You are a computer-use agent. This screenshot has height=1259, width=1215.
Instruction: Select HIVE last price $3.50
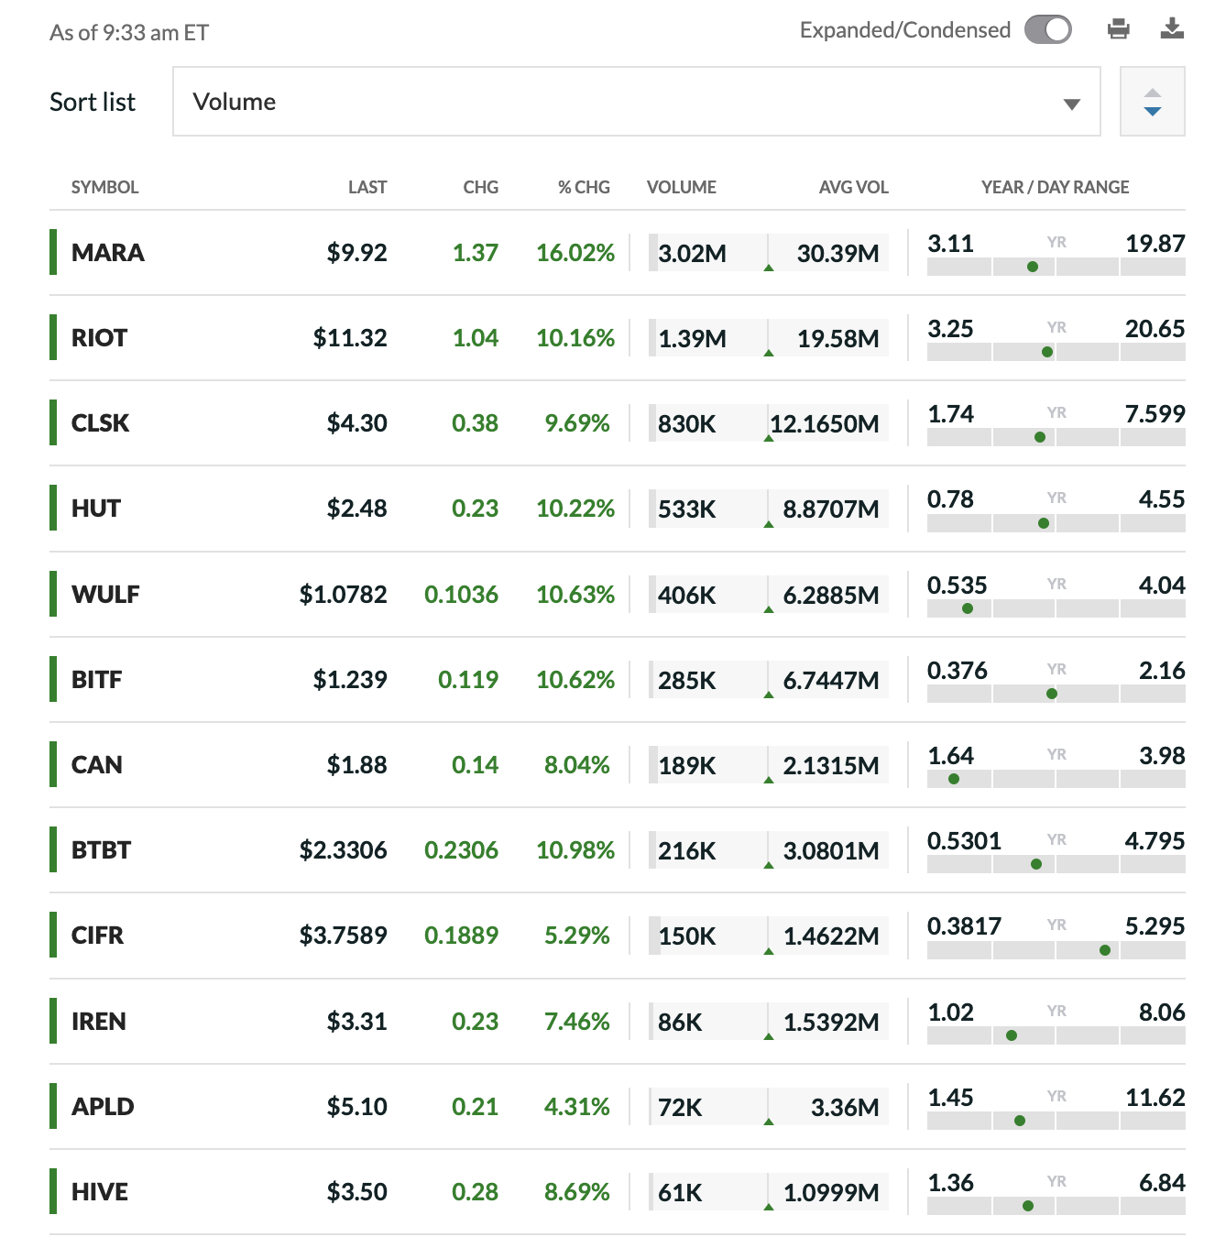coord(357,1192)
